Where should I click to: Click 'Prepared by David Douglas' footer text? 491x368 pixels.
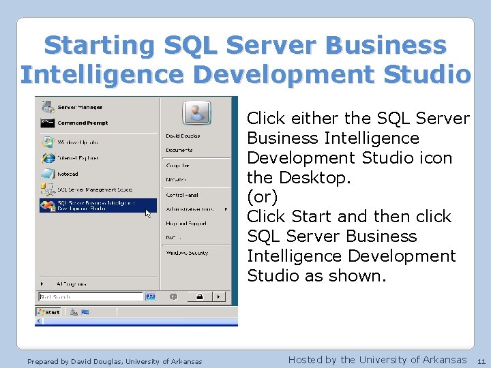[x=75, y=362]
